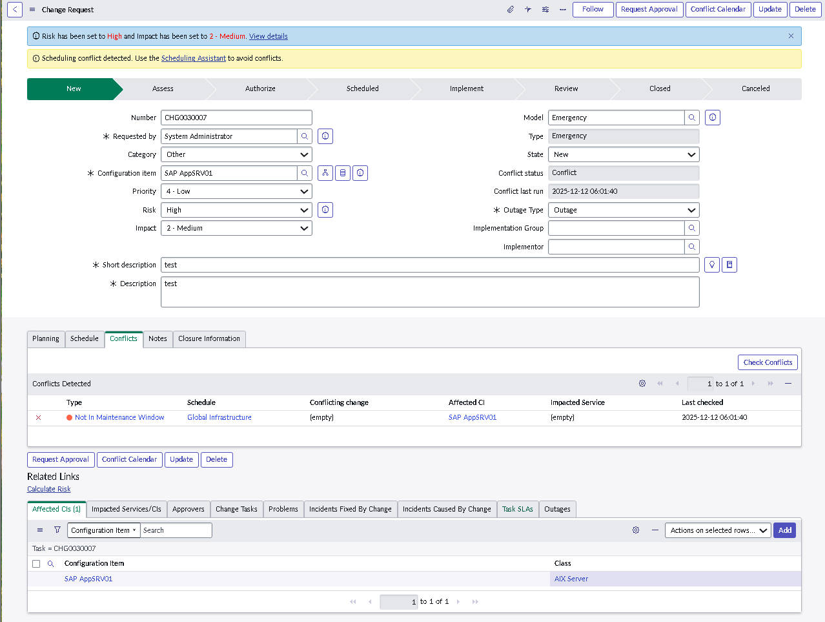This screenshot has height=622, width=825.
Task: Open the Change Tasks related list tab
Action: pyautogui.click(x=236, y=509)
